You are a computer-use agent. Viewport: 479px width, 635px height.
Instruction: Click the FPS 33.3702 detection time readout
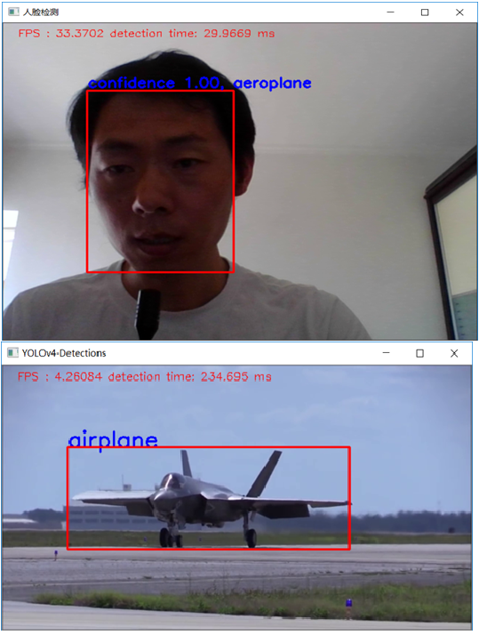click(x=147, y=33)
